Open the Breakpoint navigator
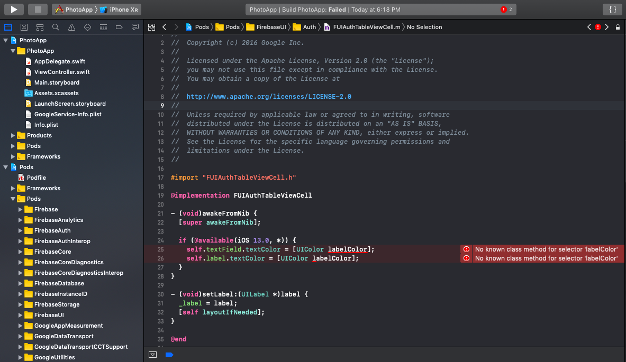Image resolution: width=626 pixels, height=362 pixels. point(119,27)
